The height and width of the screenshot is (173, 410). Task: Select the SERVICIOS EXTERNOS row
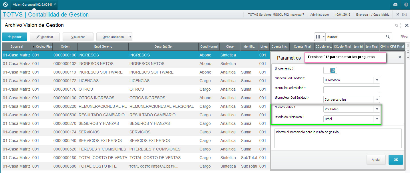coord(136,141)
